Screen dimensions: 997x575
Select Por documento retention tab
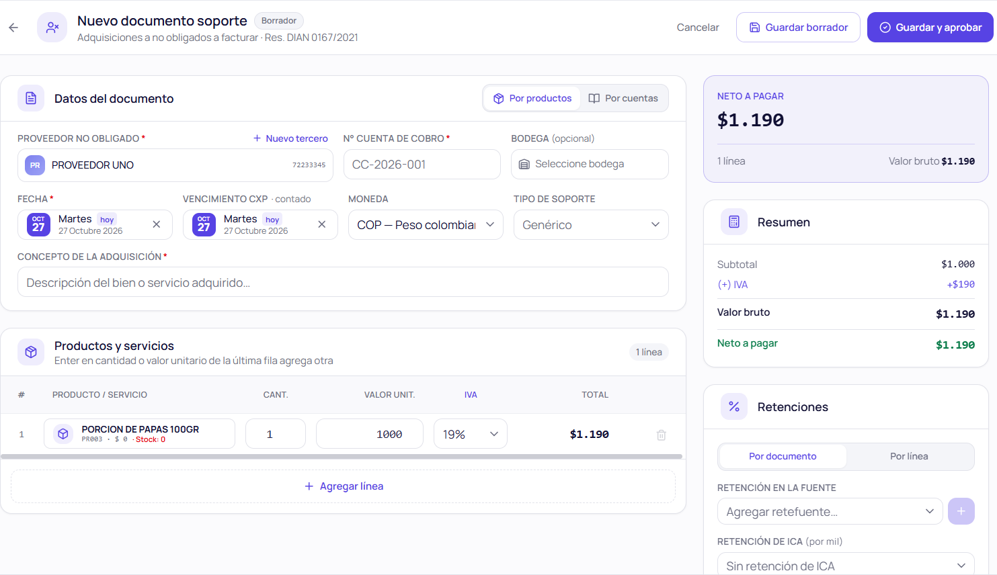783,456
